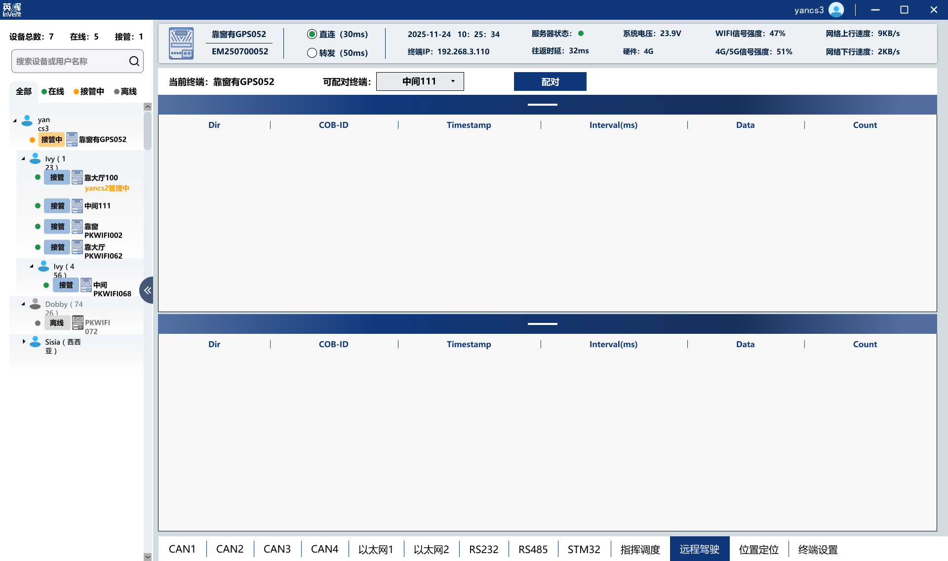Image resolution: width=948 pixels, height=561 pixels.
Task: Click 接管 button for 靠大厅100
Action: (57, 177)
